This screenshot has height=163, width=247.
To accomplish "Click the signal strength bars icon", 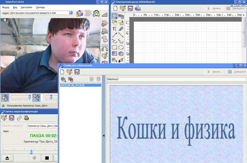I will pyautogui.click(x=104, y=15).
